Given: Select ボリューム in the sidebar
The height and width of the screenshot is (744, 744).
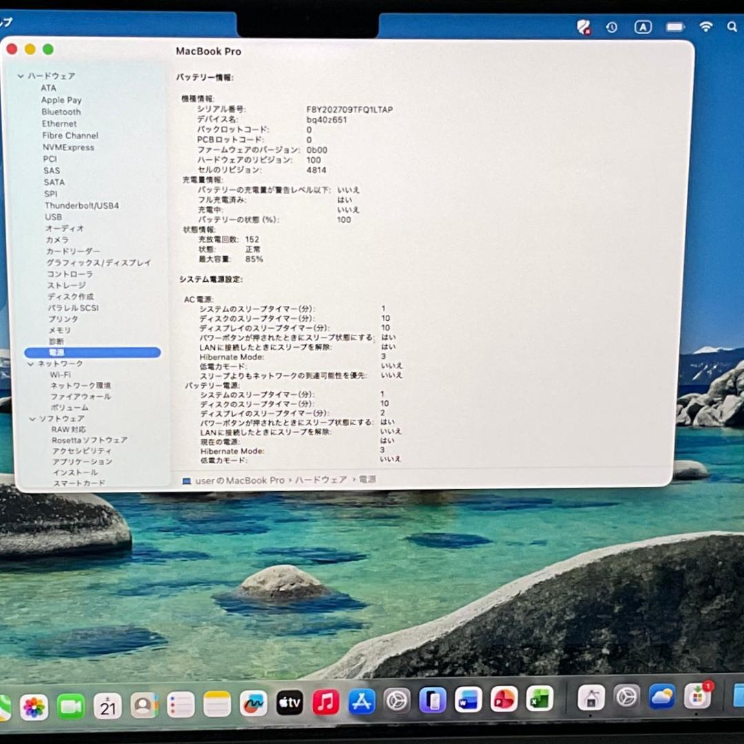Looking at the screenshot, I should 70,408.
